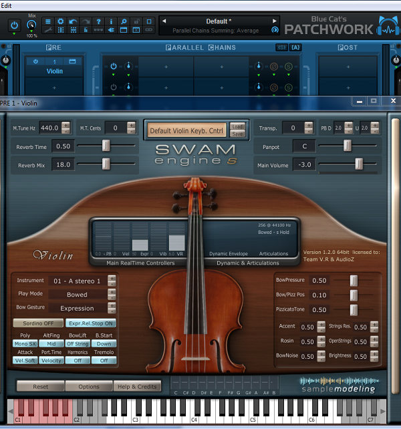This screenshot has height=429, width=401.
Task: Change Instrument 01 - A stereo 1 via stepper
Action: tap(112, 281)
